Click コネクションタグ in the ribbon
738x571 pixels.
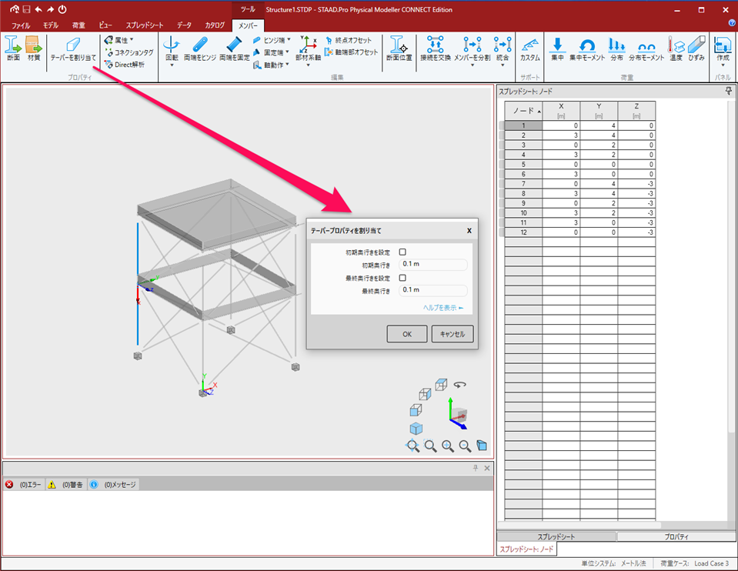point(129,53)
